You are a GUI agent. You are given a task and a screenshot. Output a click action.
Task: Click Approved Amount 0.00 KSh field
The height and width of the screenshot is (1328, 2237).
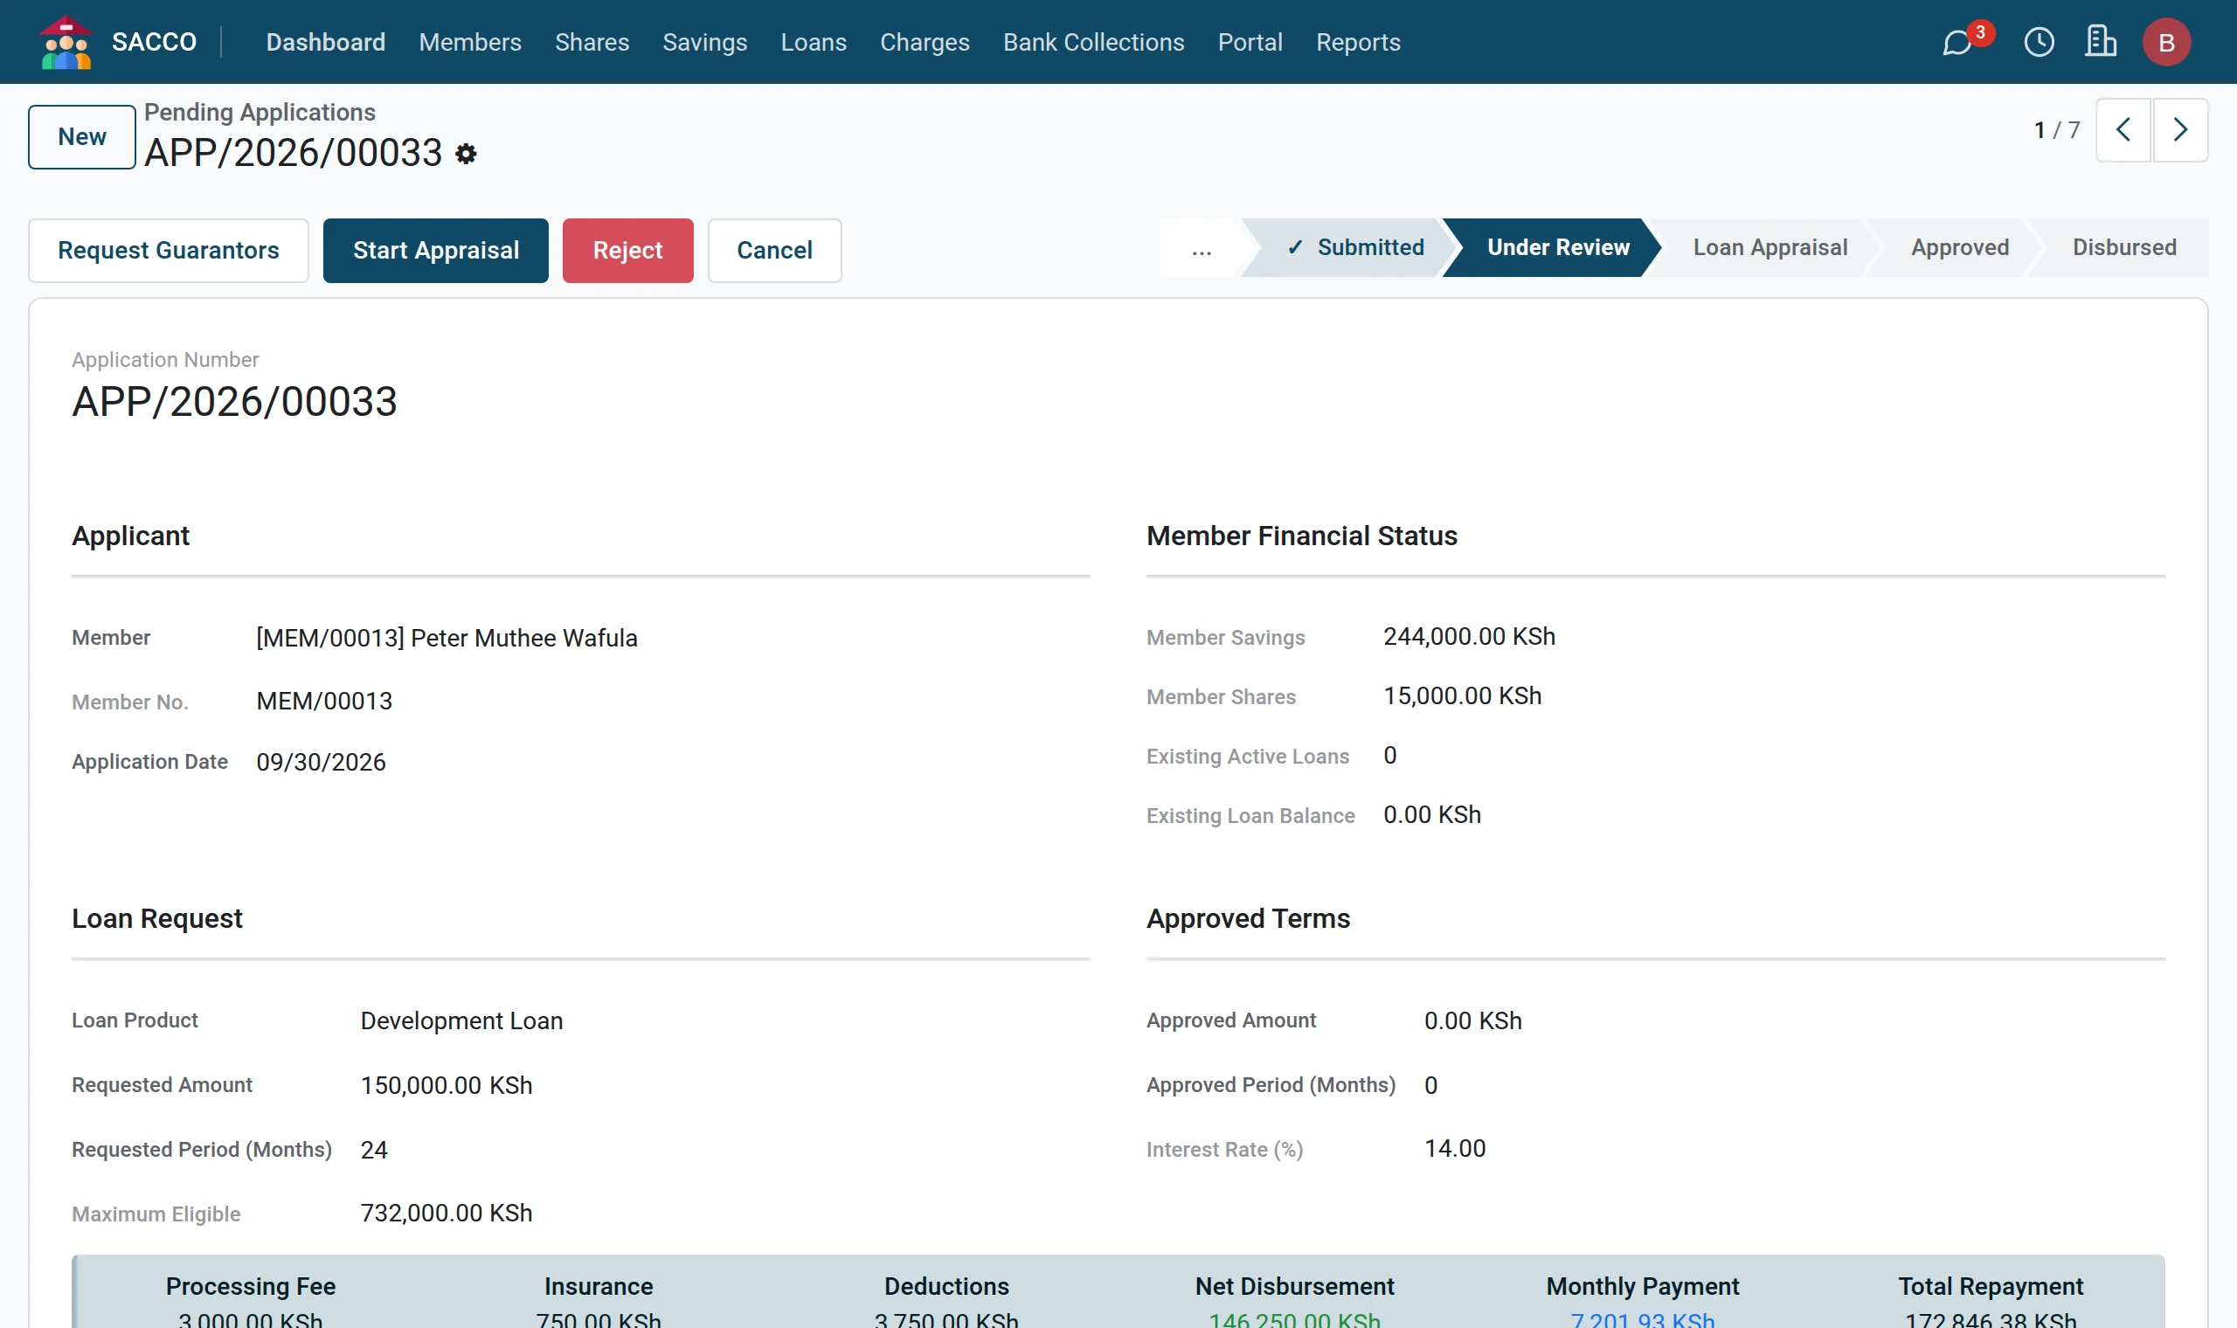tap(1473, 1021)
